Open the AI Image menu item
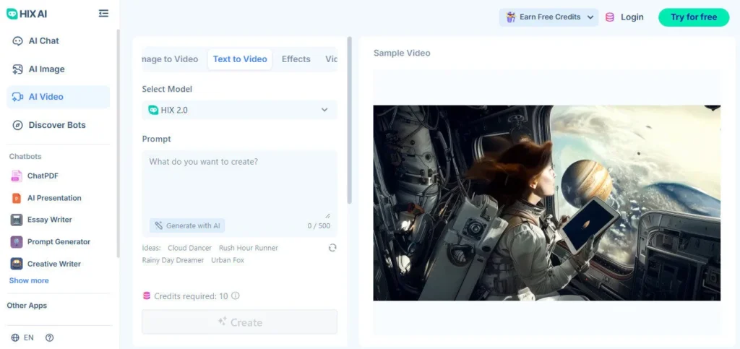Screen dimensions: 740x349 click(58, 69)
